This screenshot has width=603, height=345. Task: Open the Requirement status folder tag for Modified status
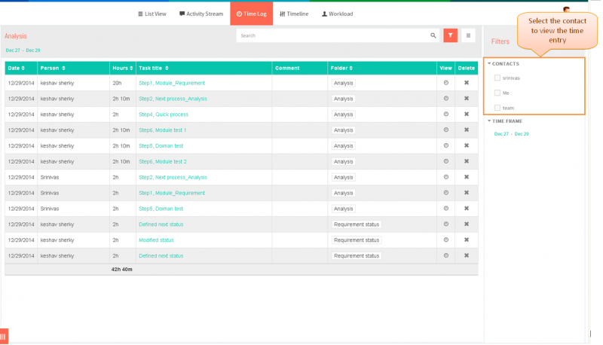(356, 240)
